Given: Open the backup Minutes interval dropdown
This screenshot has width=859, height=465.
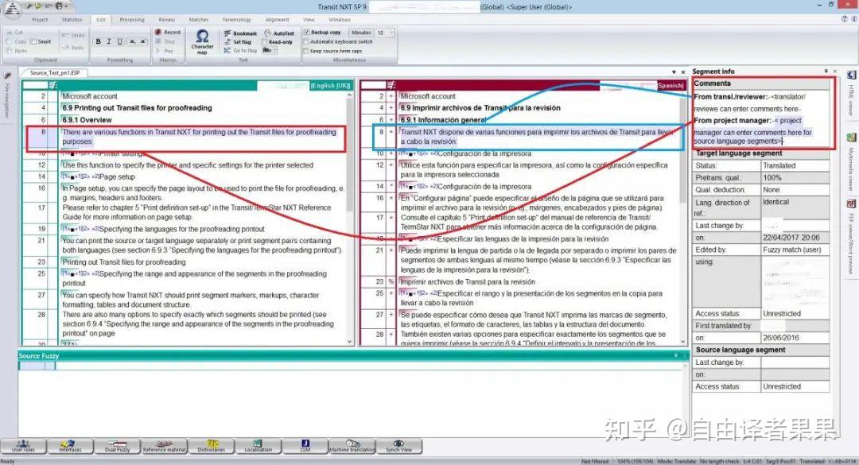Looking at the screenshot, I should [x=391, y=33].
